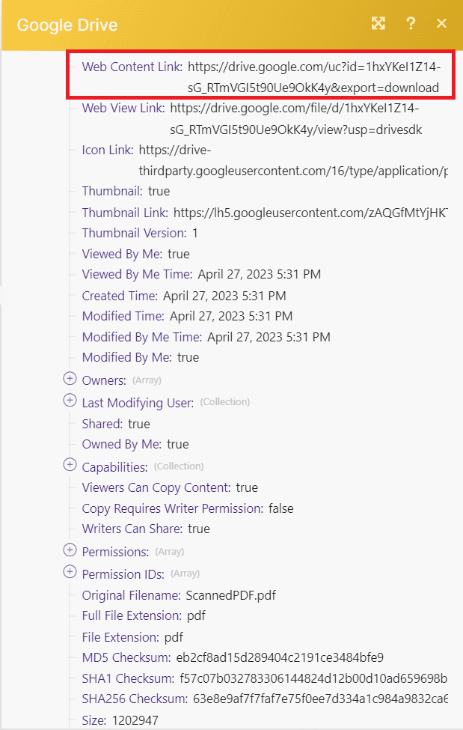Select the SHA256 Checksum label

click(135, 699)
